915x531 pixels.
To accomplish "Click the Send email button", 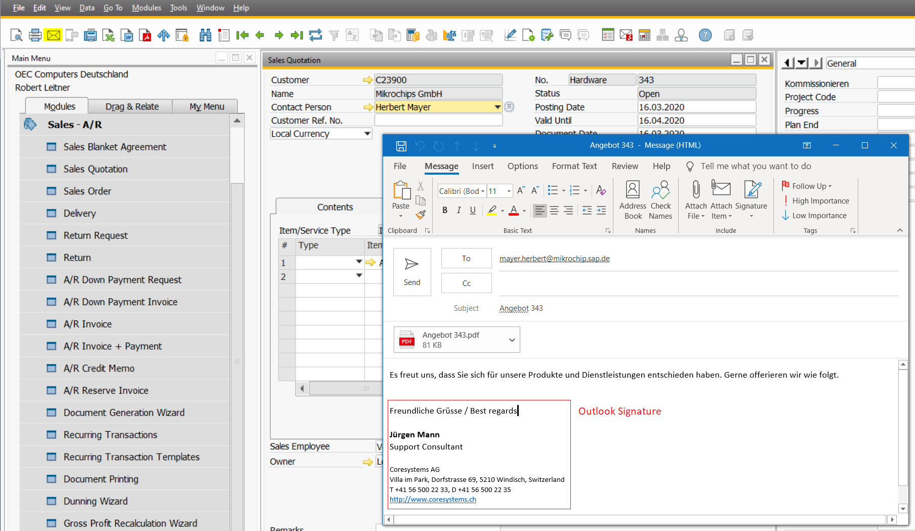I will (412, 272).
